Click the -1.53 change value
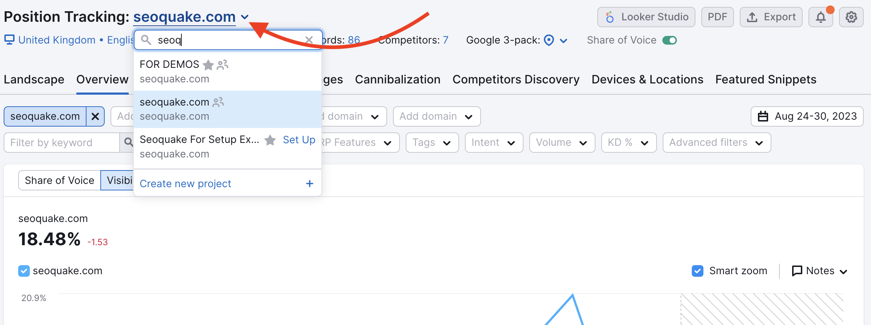The width and height of the screenshot is (871, 325). pos(97,242)
